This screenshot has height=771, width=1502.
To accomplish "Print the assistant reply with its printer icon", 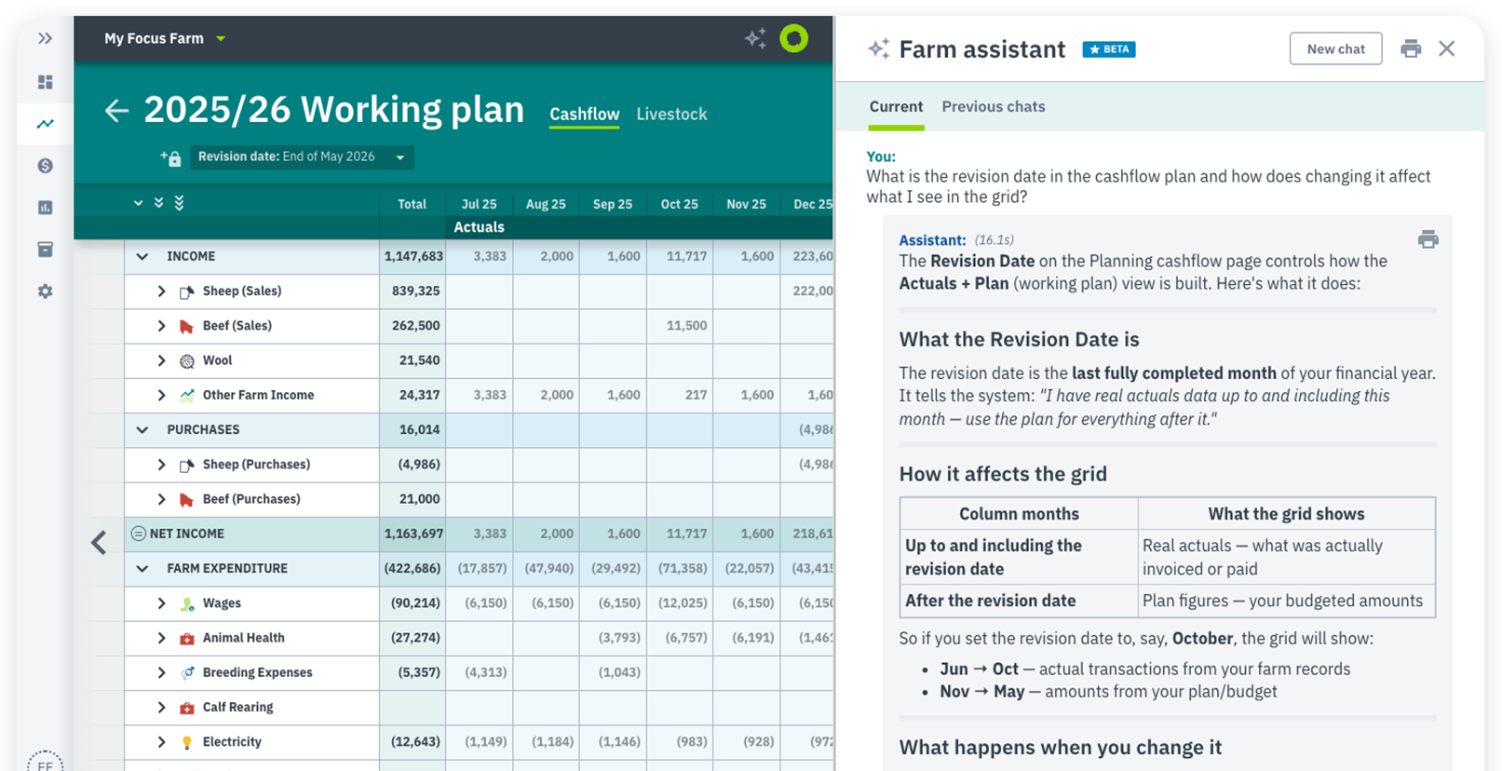I will click(1428, 240).
